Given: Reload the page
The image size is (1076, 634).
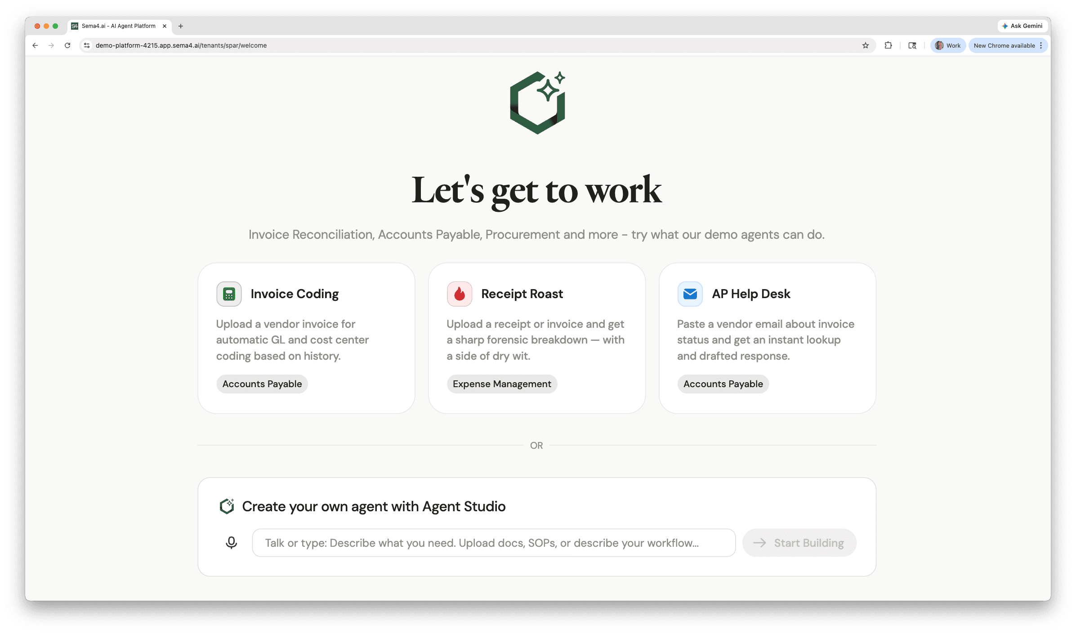Looking at the screenshot, I should (x=67, y=45).
